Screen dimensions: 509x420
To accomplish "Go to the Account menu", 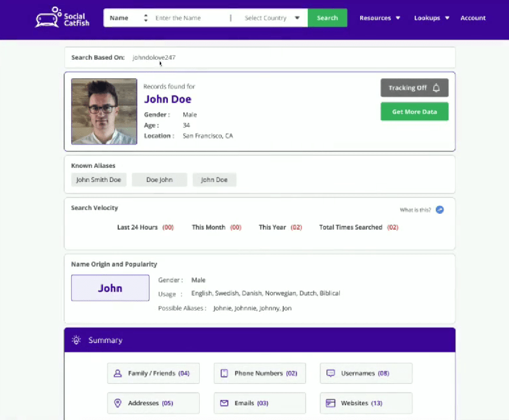I will pos(473,18).
